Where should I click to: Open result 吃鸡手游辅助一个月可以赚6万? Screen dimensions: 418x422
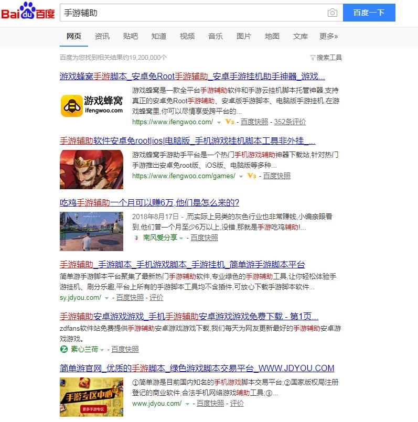tap(149, 203)
